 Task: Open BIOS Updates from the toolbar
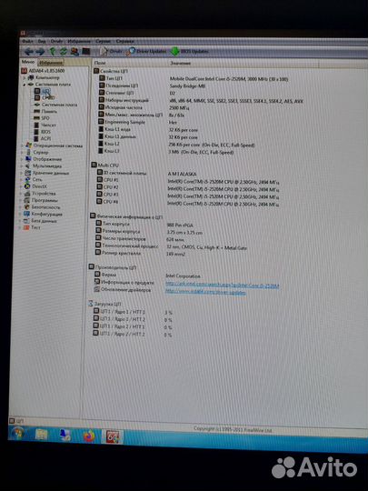[x=190, y=51]
